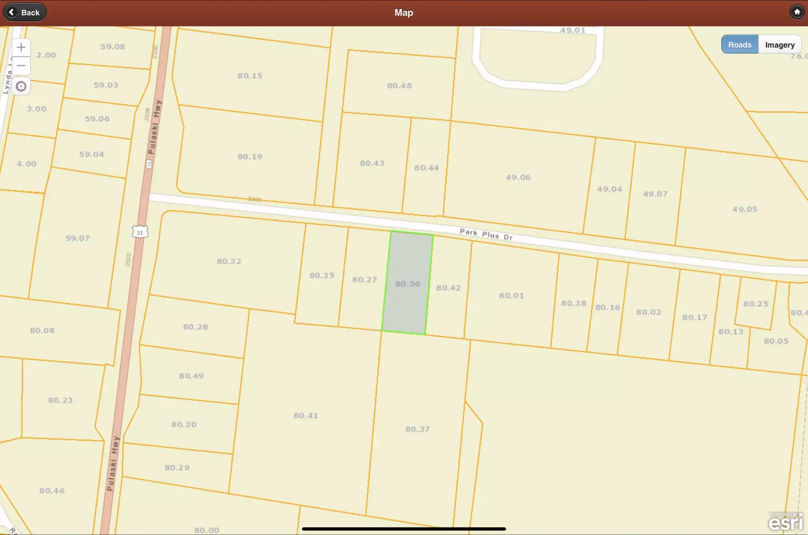Select parcel 80.41
Viewport: 808px width, 535px height.
(x=306, y=415)
